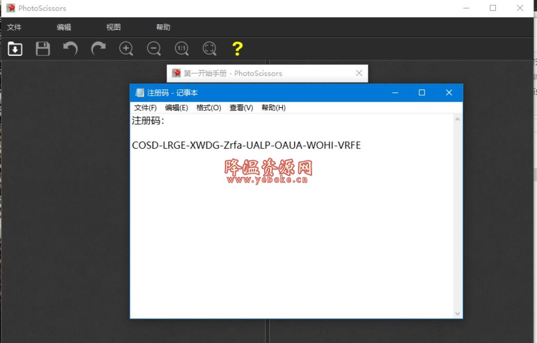The width and height of the screenshot is (537, 343).
Task: Open Notepad 编辑(E) menu
Action: [x=176, y=108]
